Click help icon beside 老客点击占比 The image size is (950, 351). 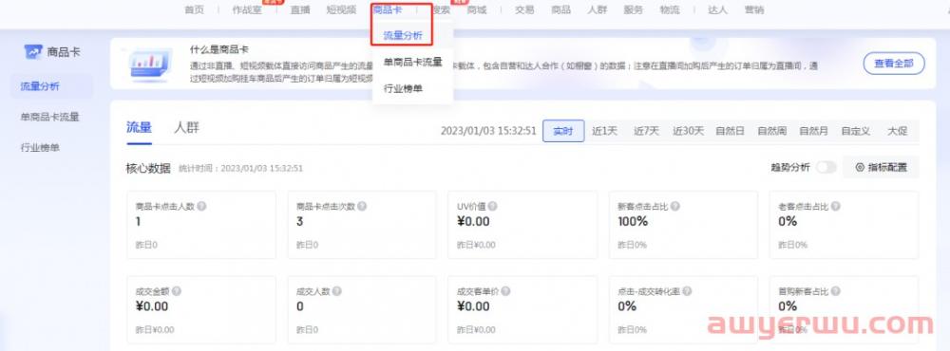(835, 207)
